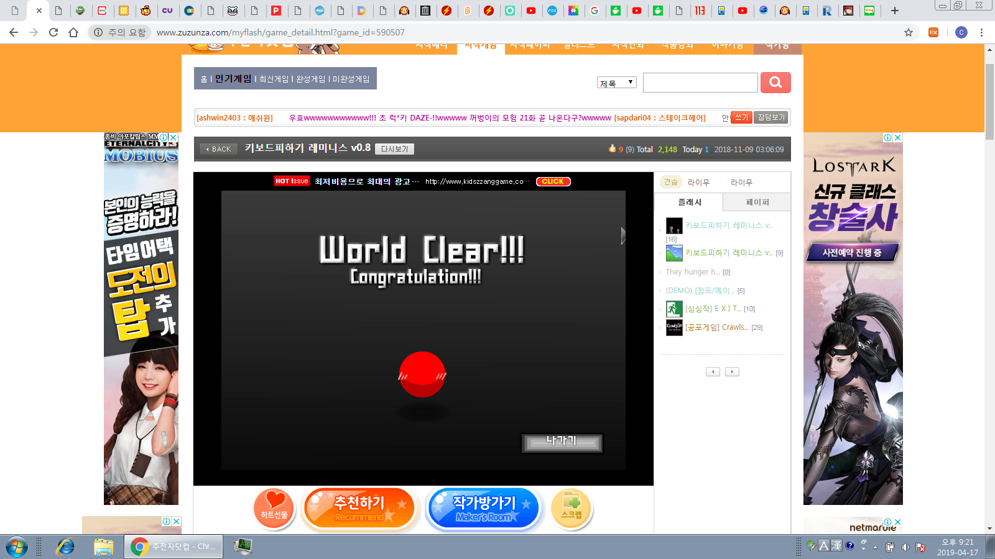This screenshot has width=995, height=559.
Task: Open a new browser tab
Action: [x=895, y=11]
